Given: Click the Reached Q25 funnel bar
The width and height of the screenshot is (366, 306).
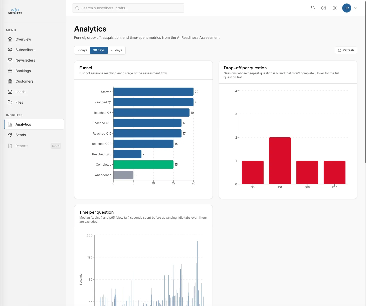Looking at the screenshot, I should click(127, 154).
